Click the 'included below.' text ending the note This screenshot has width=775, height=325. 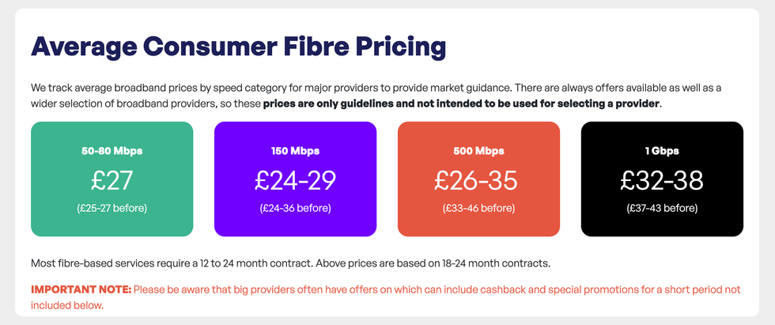67,304
